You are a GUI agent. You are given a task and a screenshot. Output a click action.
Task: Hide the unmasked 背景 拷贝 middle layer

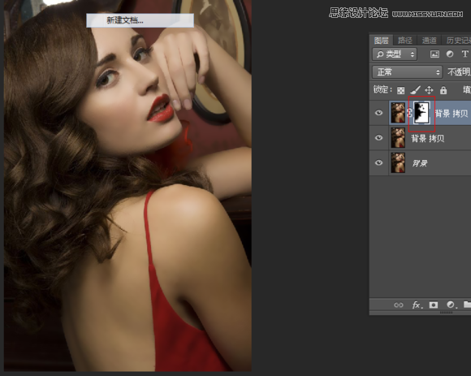[378, 137]
